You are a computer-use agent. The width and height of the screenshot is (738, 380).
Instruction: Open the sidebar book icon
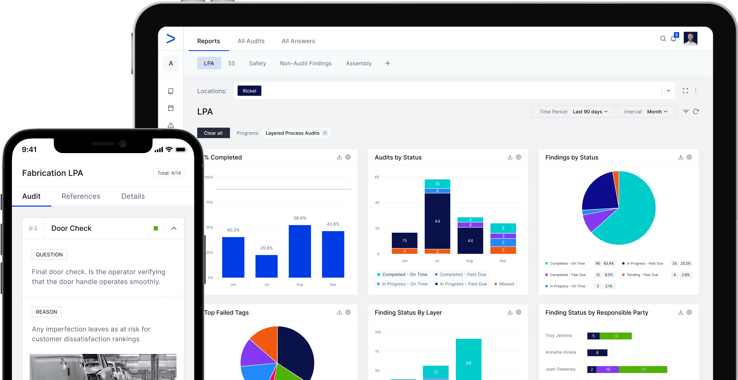pyautogui.click(x=171, y=91)
